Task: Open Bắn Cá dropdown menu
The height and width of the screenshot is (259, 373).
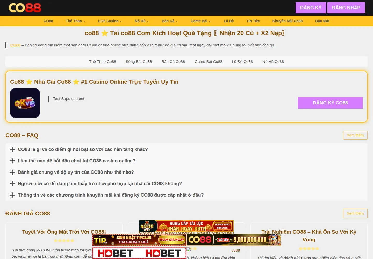Action: [170, 21]
